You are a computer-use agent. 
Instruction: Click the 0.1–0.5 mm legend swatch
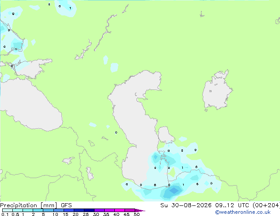click(x=8, y=210)
